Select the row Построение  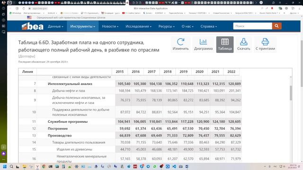click(130, 128)
